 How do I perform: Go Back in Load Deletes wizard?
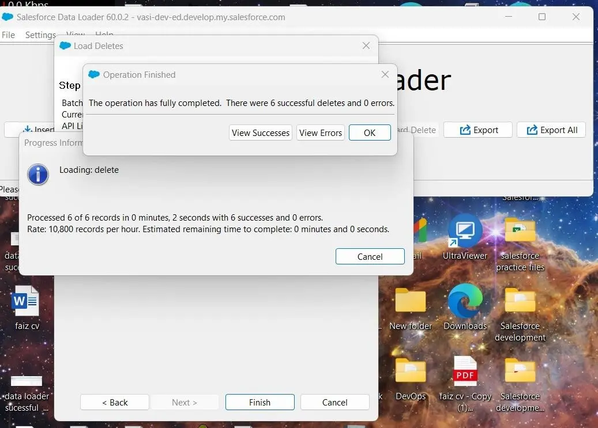pos(115,402)
